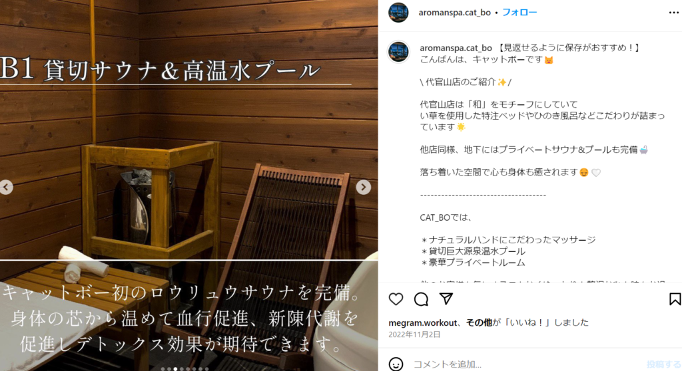
Task: Go to next carousel image arrow
Action: click(364, 187)
